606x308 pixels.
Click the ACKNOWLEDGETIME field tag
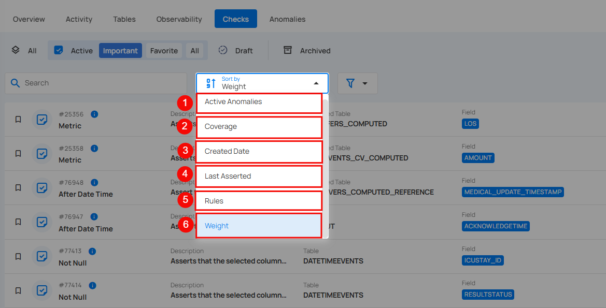pyautogui.click(x=496, y=226)
